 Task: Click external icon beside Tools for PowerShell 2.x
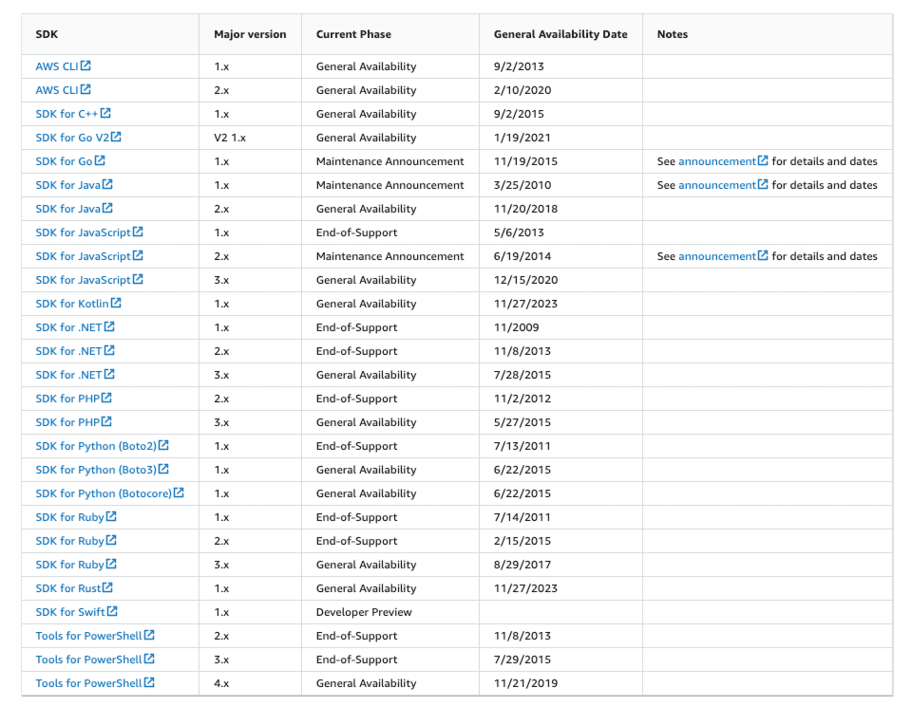(150, 634)
